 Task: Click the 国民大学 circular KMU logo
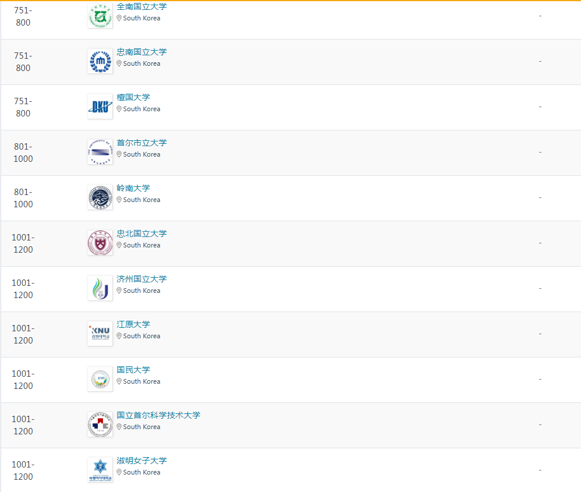(100, 378)
